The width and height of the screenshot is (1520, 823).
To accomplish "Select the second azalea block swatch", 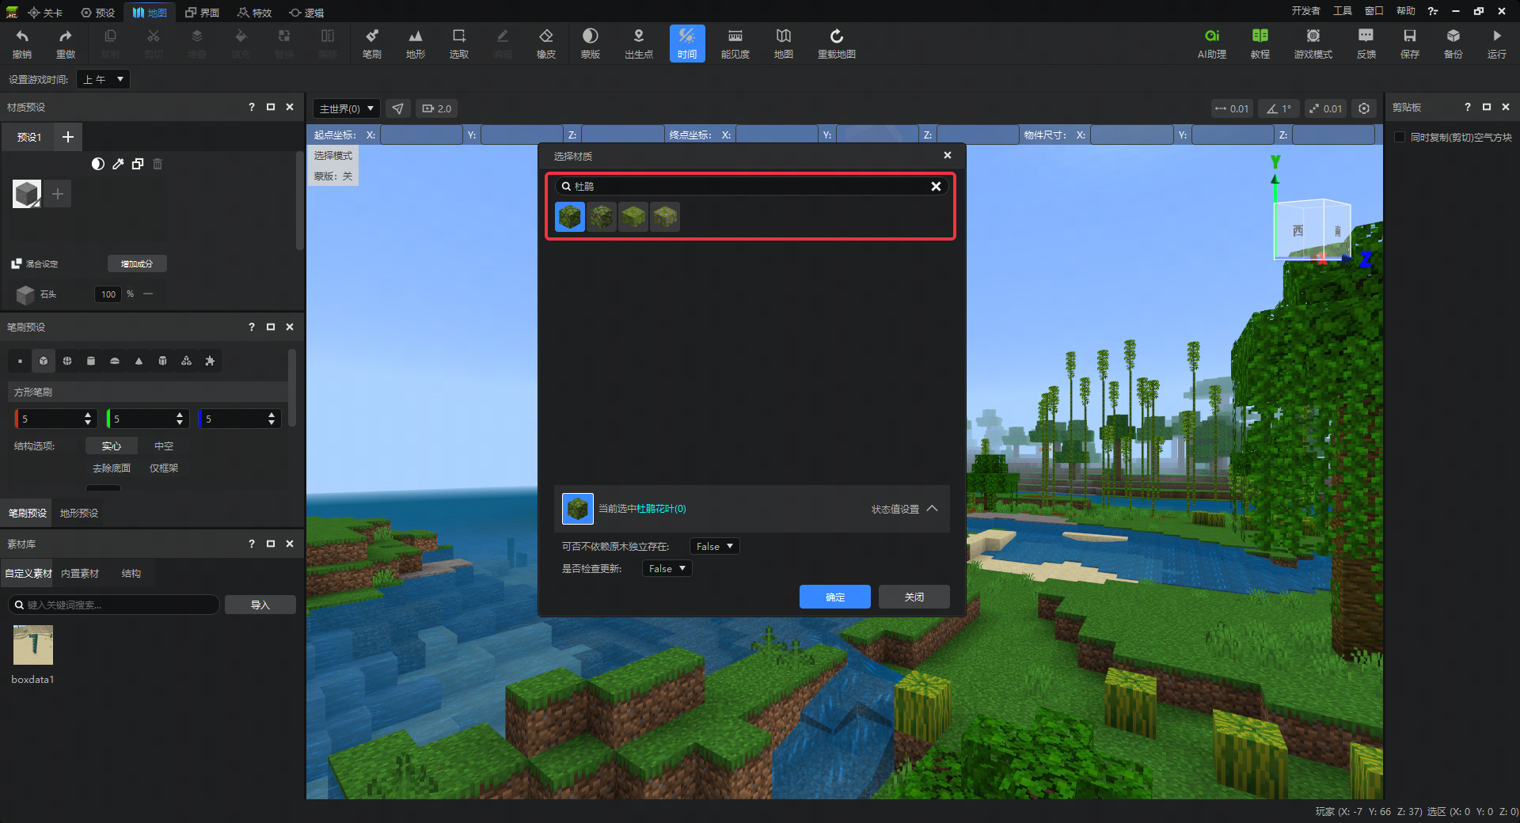I will [x=602, y=216].
